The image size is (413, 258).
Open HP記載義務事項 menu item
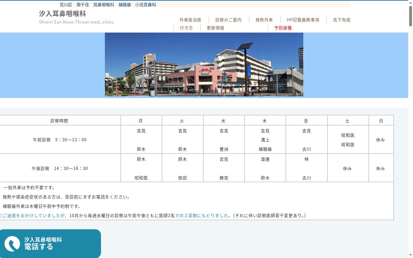(x=303, y=20)
